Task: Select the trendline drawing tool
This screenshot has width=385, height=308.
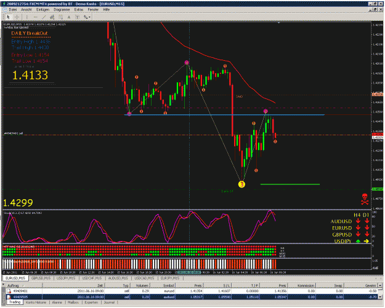Action: coord(44,17)
